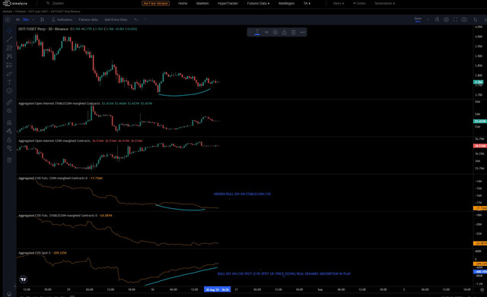
Task: Click the DOT/USDT Perp chart title
Action: coord(43,29)
